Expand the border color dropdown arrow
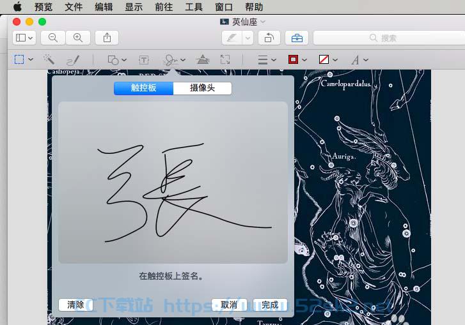465x325 pixels. click(304, 60)
